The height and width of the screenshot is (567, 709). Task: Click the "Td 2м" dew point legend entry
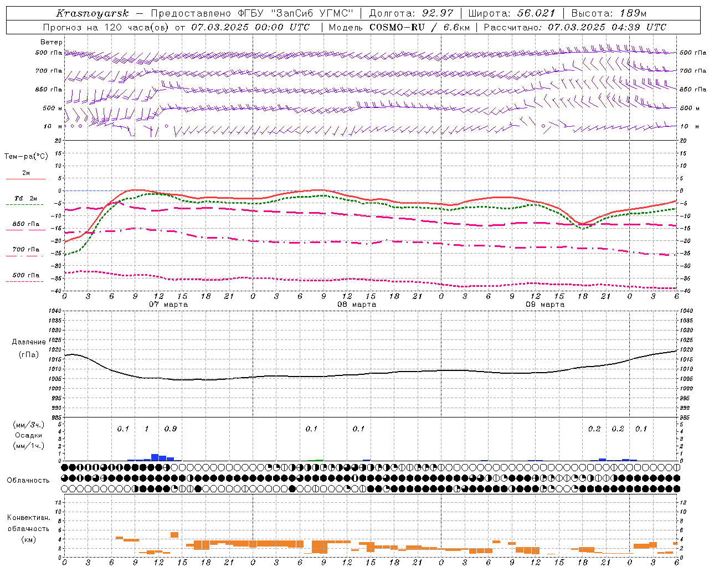pyautogui.click(x=26, y=198)
